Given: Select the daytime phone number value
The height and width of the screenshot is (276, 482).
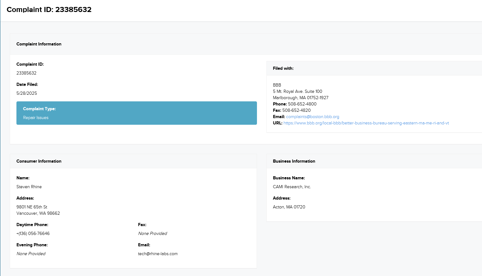Looking at the screenshot, I should [33, 234].
